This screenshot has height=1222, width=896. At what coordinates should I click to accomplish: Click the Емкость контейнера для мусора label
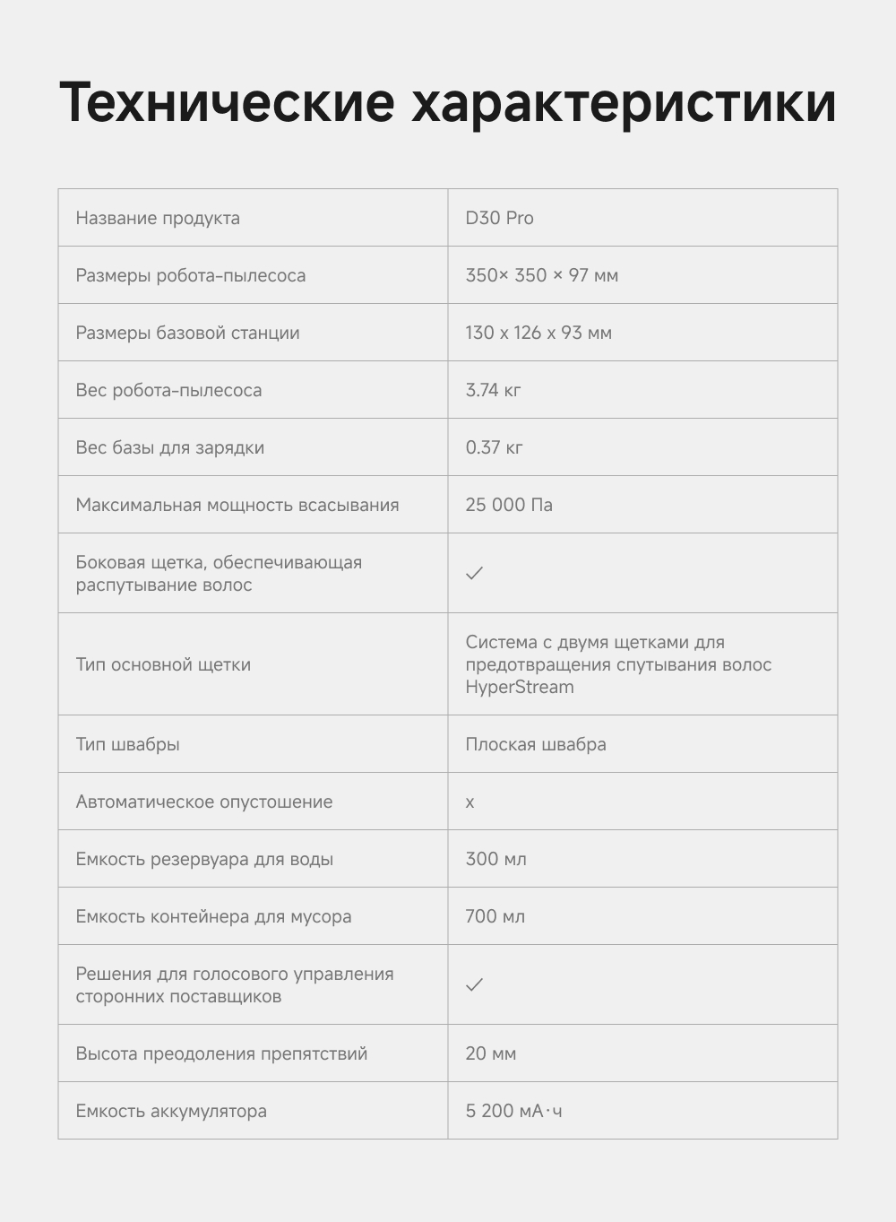click(x=213, y=916)
